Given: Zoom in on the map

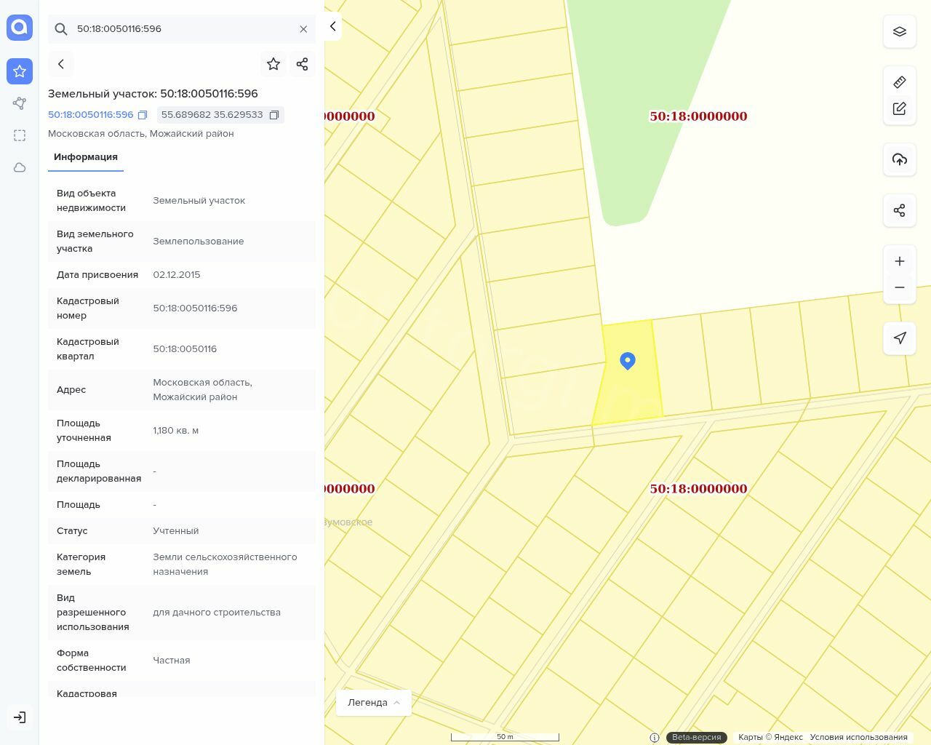Looking at the screenshot, I should click(899, 261).
